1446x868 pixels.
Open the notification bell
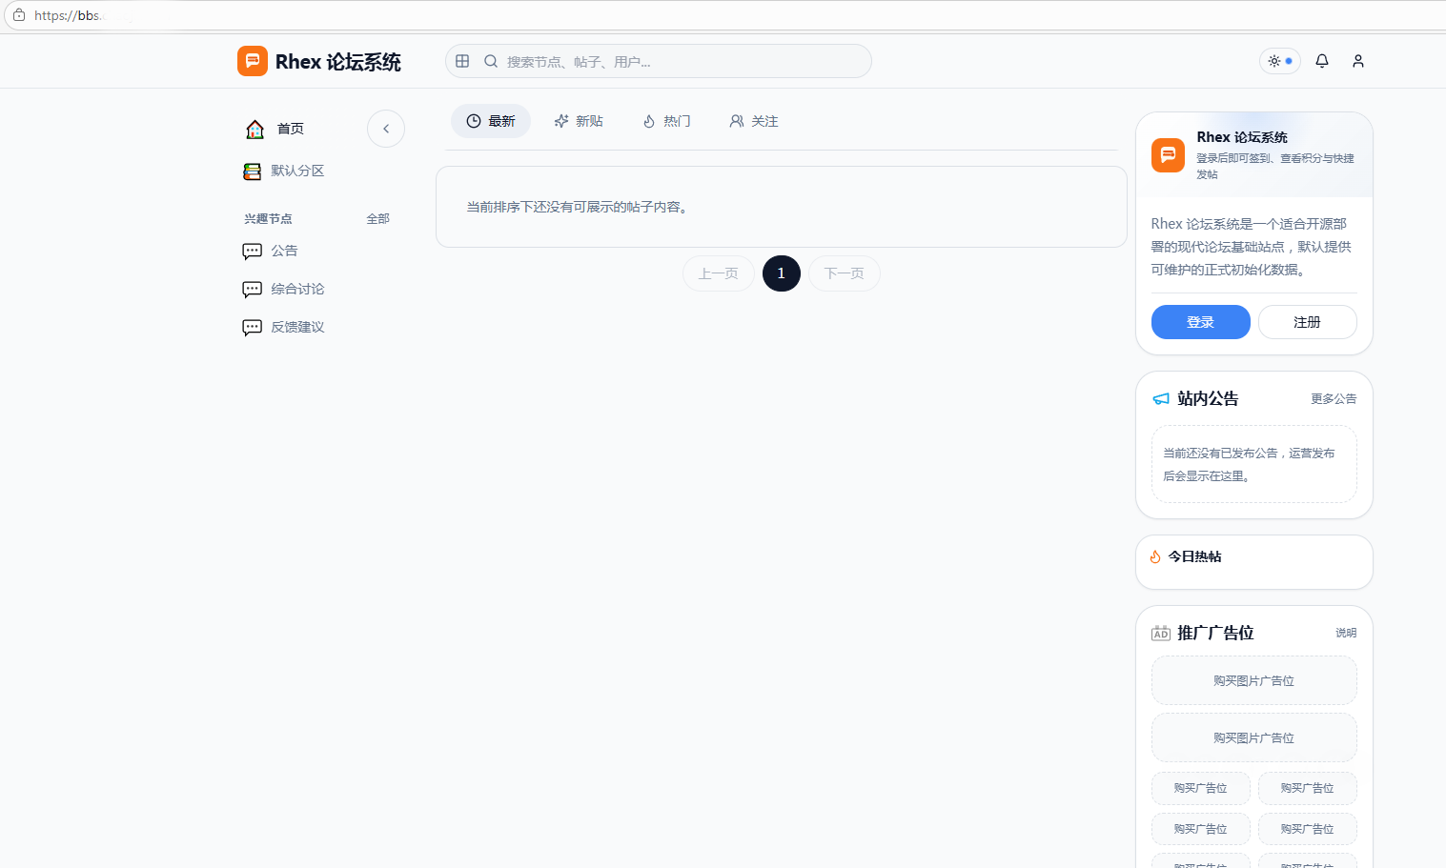(x=1321, y=61)
